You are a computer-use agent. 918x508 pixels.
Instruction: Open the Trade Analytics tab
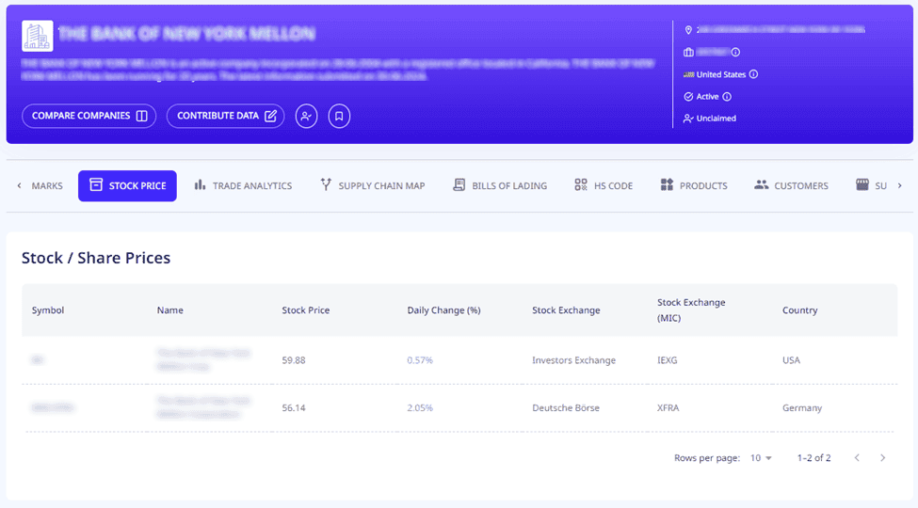[243, 185]
